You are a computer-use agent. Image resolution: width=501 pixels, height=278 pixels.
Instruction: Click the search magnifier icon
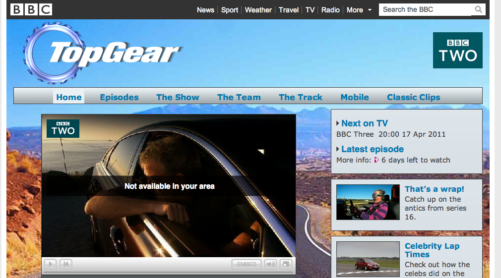(x=478, y=9)
